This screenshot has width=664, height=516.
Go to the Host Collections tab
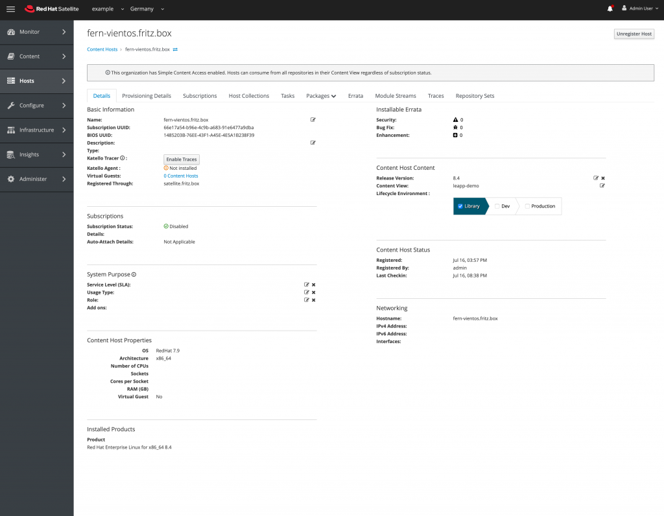(x=249, y=96)
